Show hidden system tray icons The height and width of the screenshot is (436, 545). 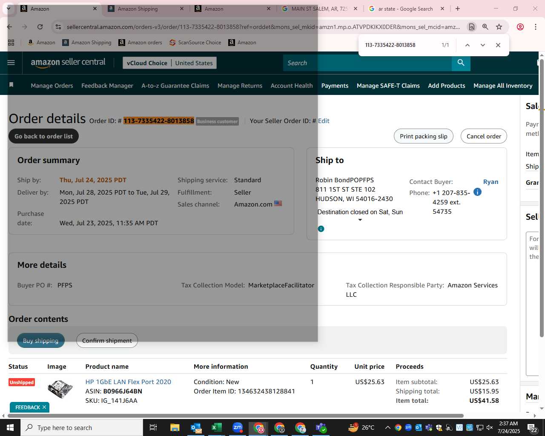[x=387, y=427]
